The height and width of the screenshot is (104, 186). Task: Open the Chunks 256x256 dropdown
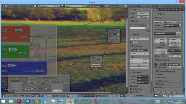(143, 83)
